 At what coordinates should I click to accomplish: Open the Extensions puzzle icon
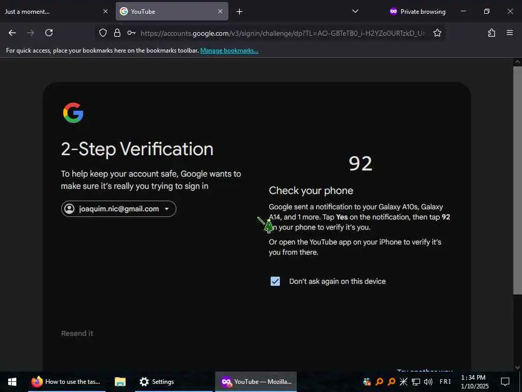click(491, 33)
